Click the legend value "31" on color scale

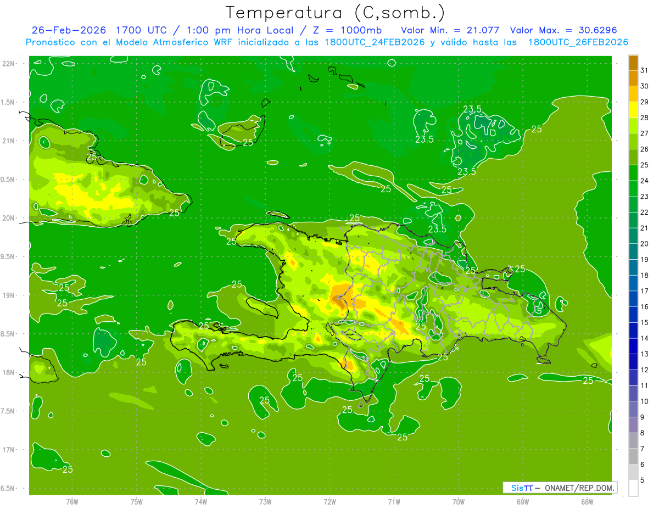(645, 70)
